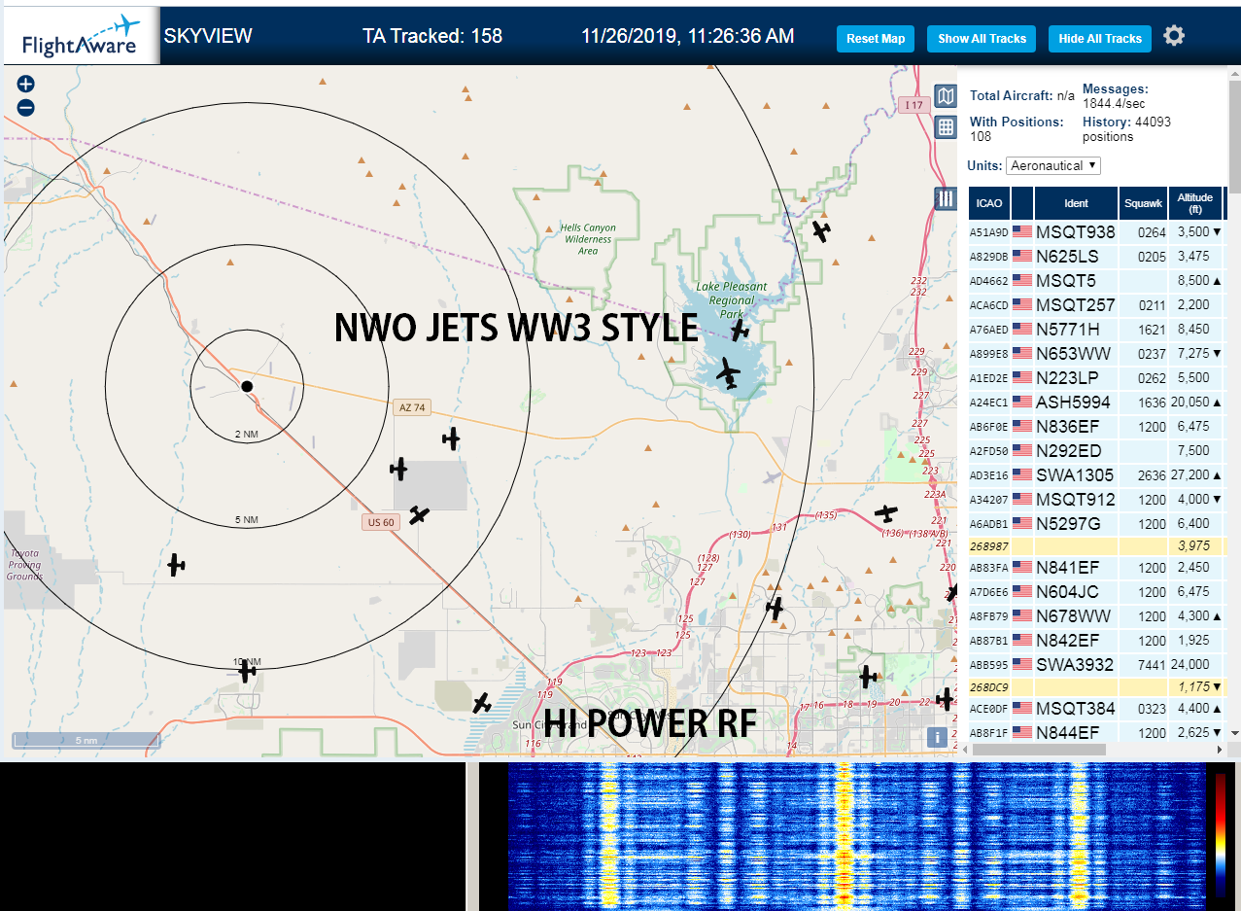This screenshot has width=1241, height=911.
Task: Select the N842EF aircraft row
Action: pos(1096,640)
